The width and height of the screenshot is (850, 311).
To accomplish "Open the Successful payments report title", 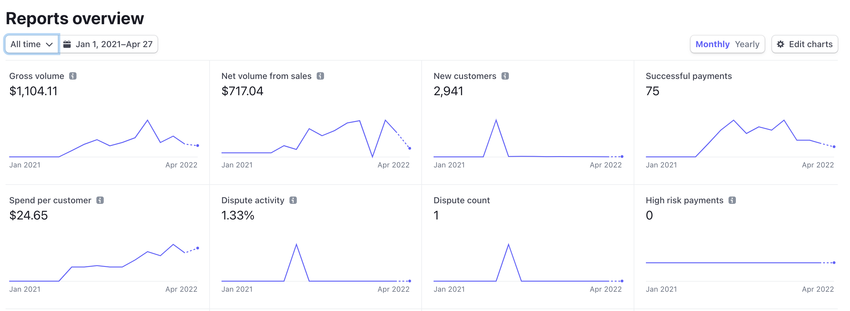I will click(x=689, y=76).
